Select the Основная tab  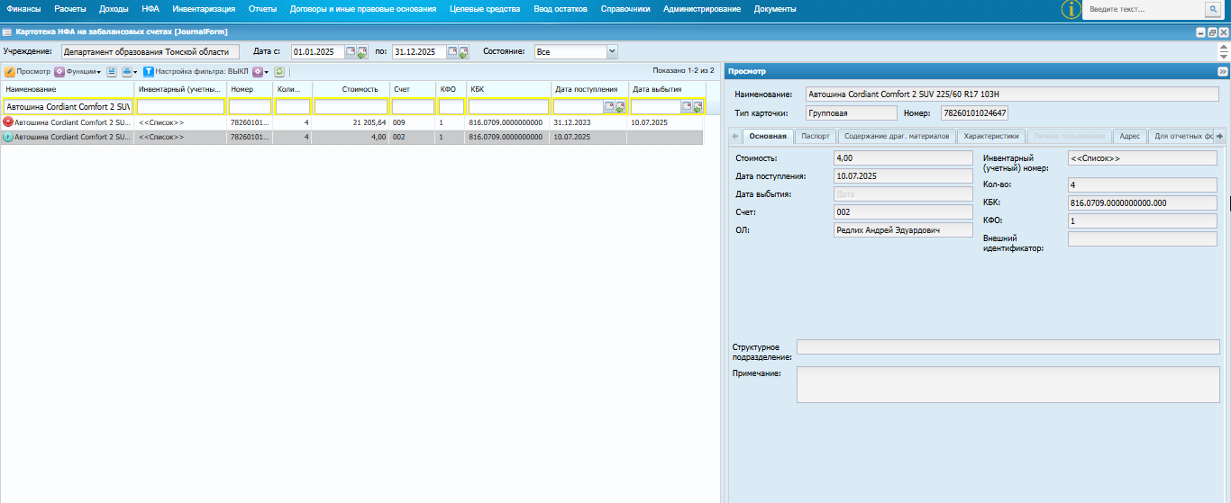769,136
